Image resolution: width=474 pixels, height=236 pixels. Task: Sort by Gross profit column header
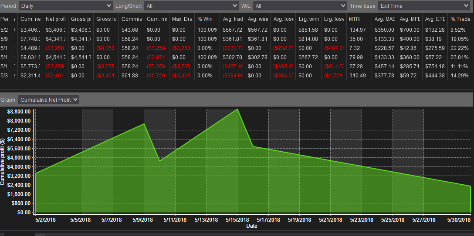point(81,19)
